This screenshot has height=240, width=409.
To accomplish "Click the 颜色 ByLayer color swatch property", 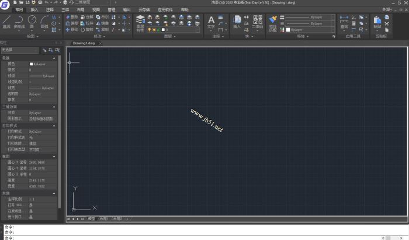I will [x=41, y=63].
